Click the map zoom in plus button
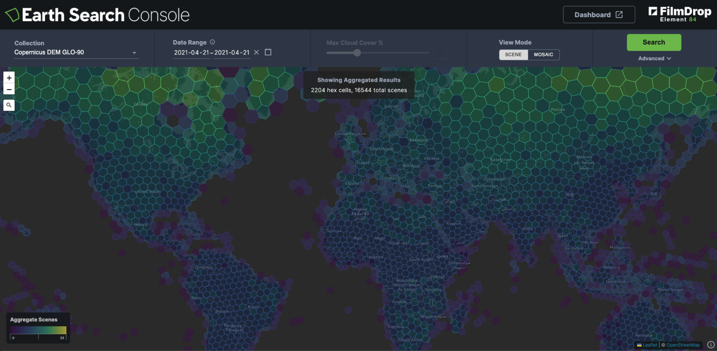Viewport: 717px width, 351px height. pyautogui.click(x=9, y=78)
